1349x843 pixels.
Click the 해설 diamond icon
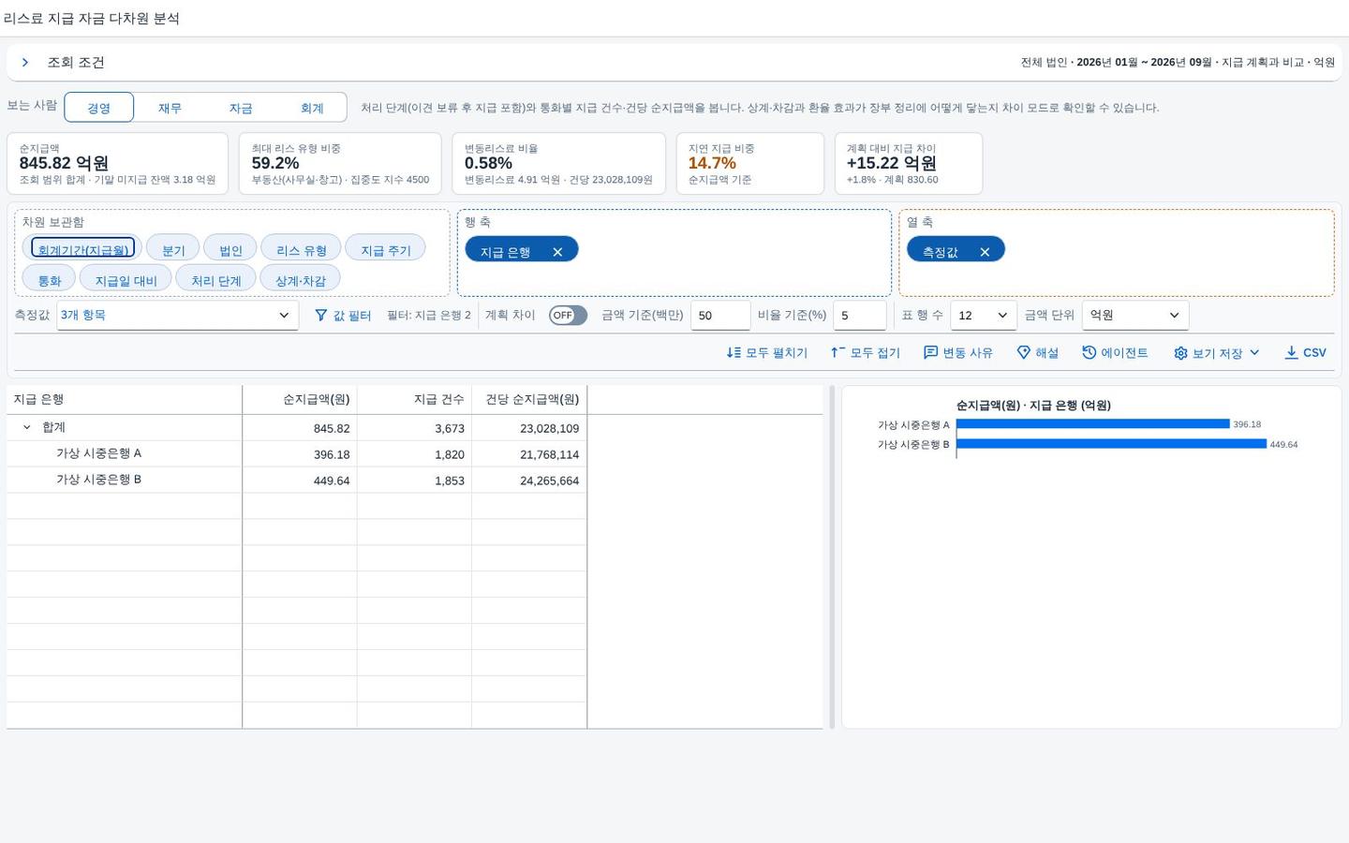point(1024,352)
